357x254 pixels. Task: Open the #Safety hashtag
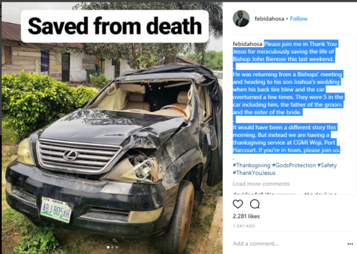[x=327, y=165]
